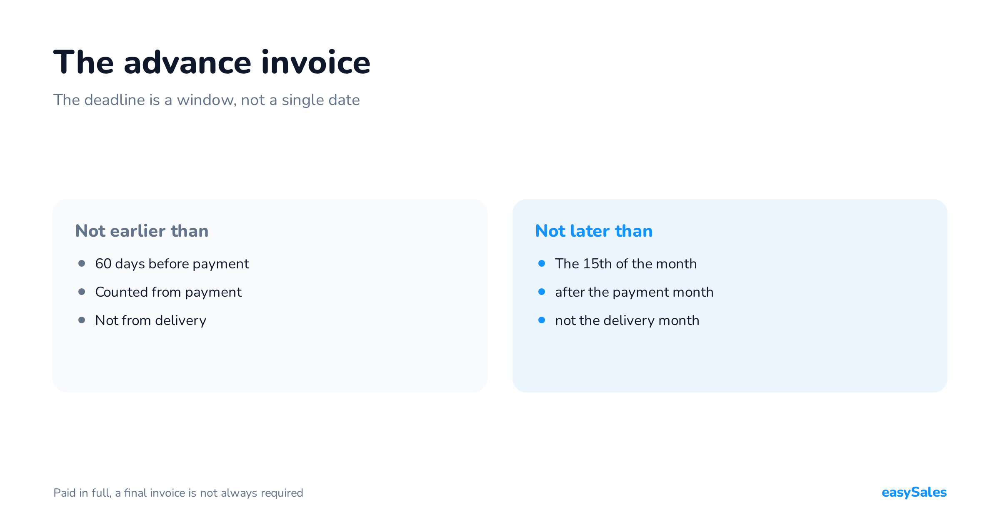Select the text 'The 15th of the month'
The height and width of the screenshot is (525, 1000).
(x=626, y=264)
